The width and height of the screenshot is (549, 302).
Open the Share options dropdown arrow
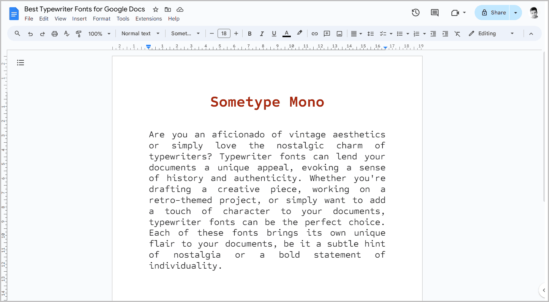(x=516, y=13)
